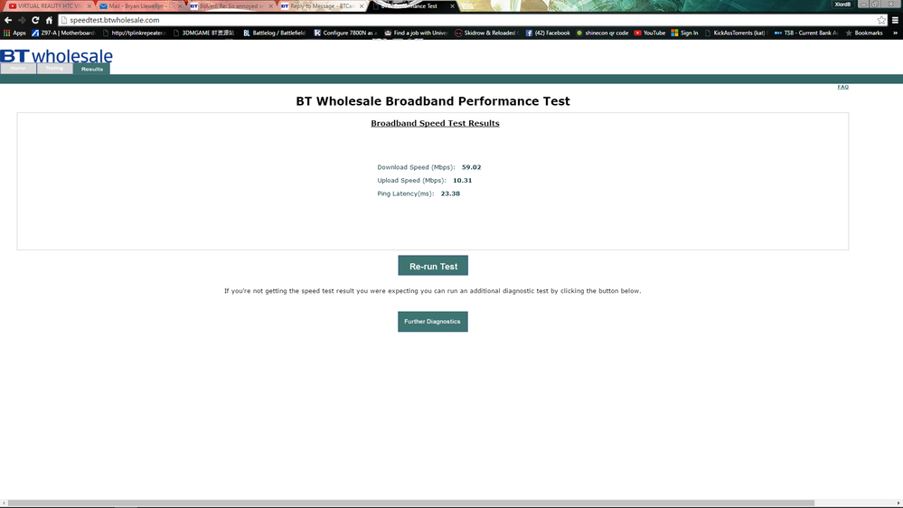Open the YouTube bookmark
This screenshot has height=508, width=903.
(650, 33)
